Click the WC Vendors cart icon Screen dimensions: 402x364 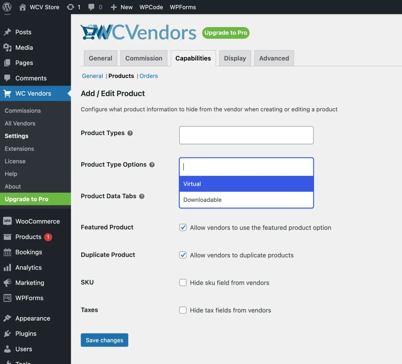7,93
